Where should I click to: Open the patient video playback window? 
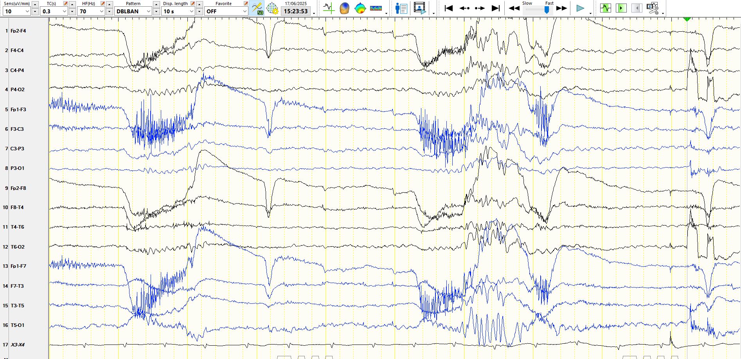tap(419, 8)
